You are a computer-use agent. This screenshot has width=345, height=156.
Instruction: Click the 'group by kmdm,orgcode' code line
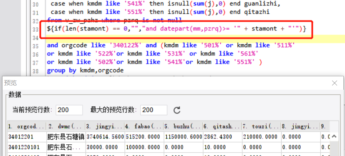pyautogui.click(x=86, y=70)
